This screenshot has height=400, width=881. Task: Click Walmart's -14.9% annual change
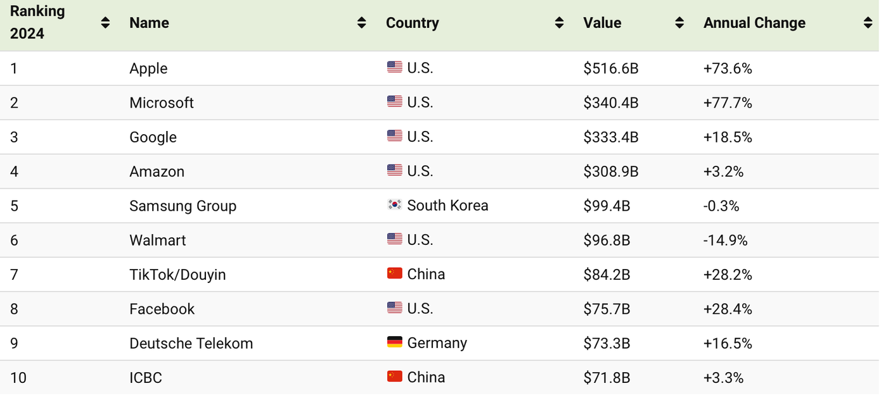coord(725,240)
